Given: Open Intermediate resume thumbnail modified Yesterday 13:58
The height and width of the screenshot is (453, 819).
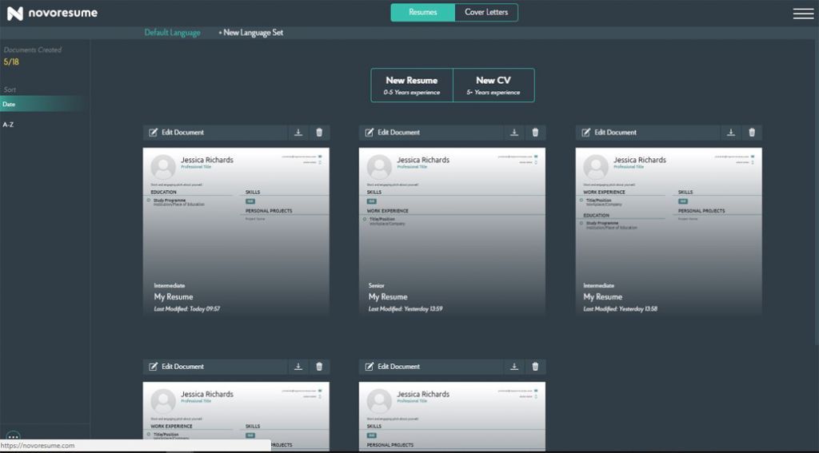Looking at the screenshot, I should click(669, 231).
